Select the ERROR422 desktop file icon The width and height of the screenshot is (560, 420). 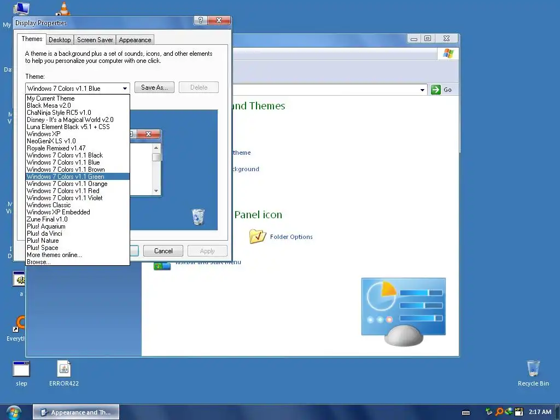click(64, 368)
